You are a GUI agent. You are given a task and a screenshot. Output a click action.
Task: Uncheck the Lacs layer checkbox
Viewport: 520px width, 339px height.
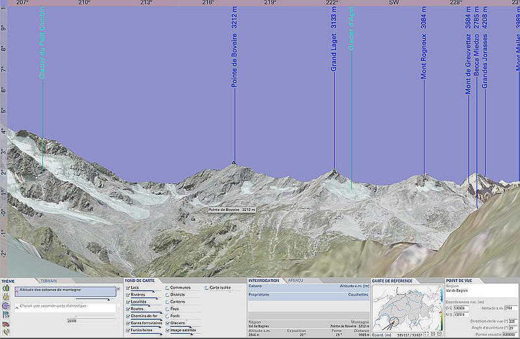tap(127, 288)
